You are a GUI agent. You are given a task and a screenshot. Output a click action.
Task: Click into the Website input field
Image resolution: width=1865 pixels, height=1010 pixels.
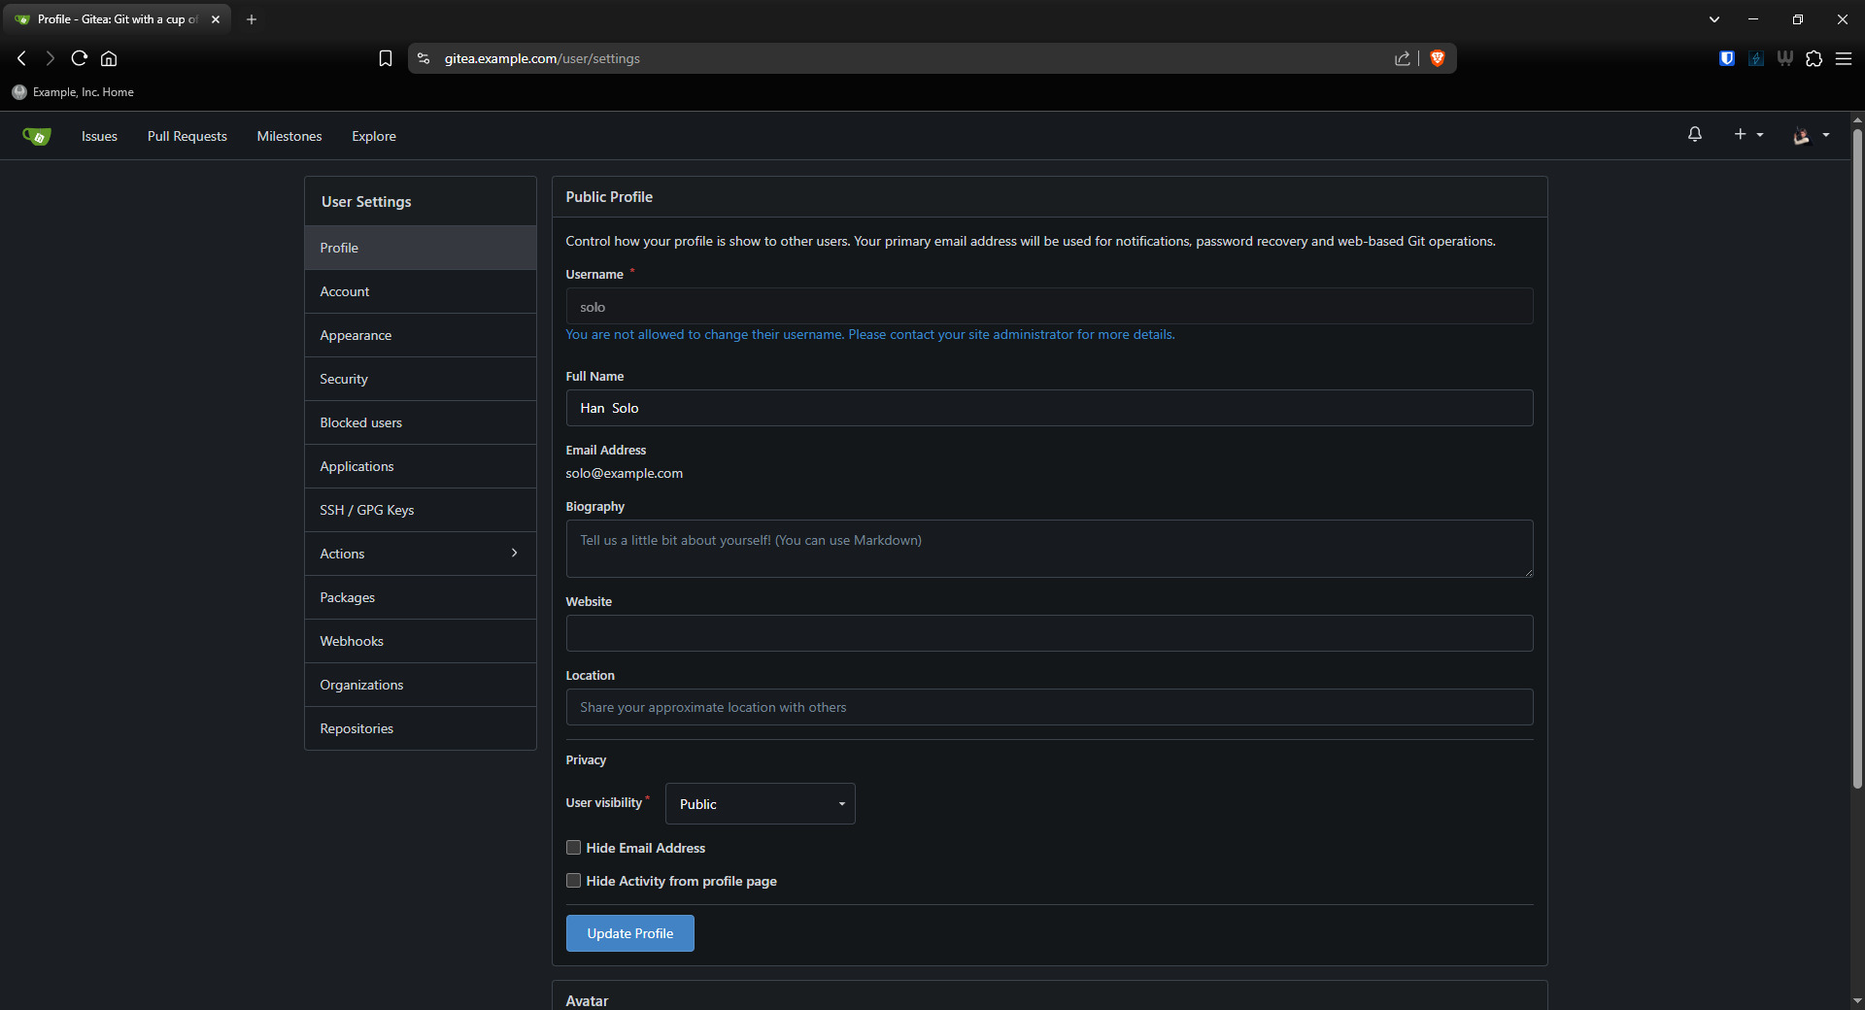[x=1049, y=633]
